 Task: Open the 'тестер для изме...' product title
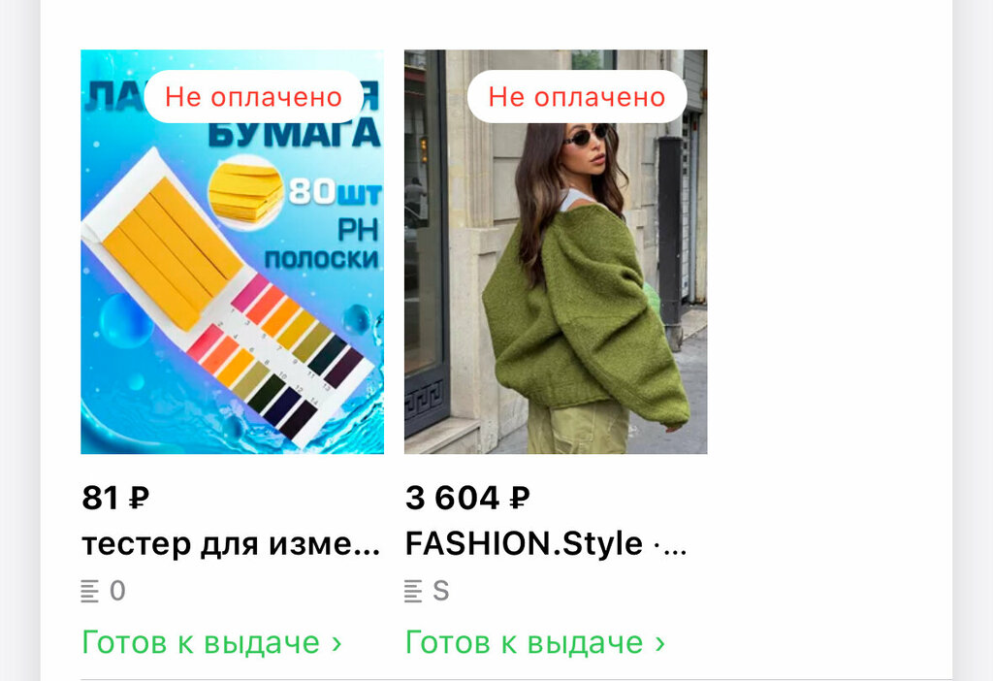tap(231, 544)
